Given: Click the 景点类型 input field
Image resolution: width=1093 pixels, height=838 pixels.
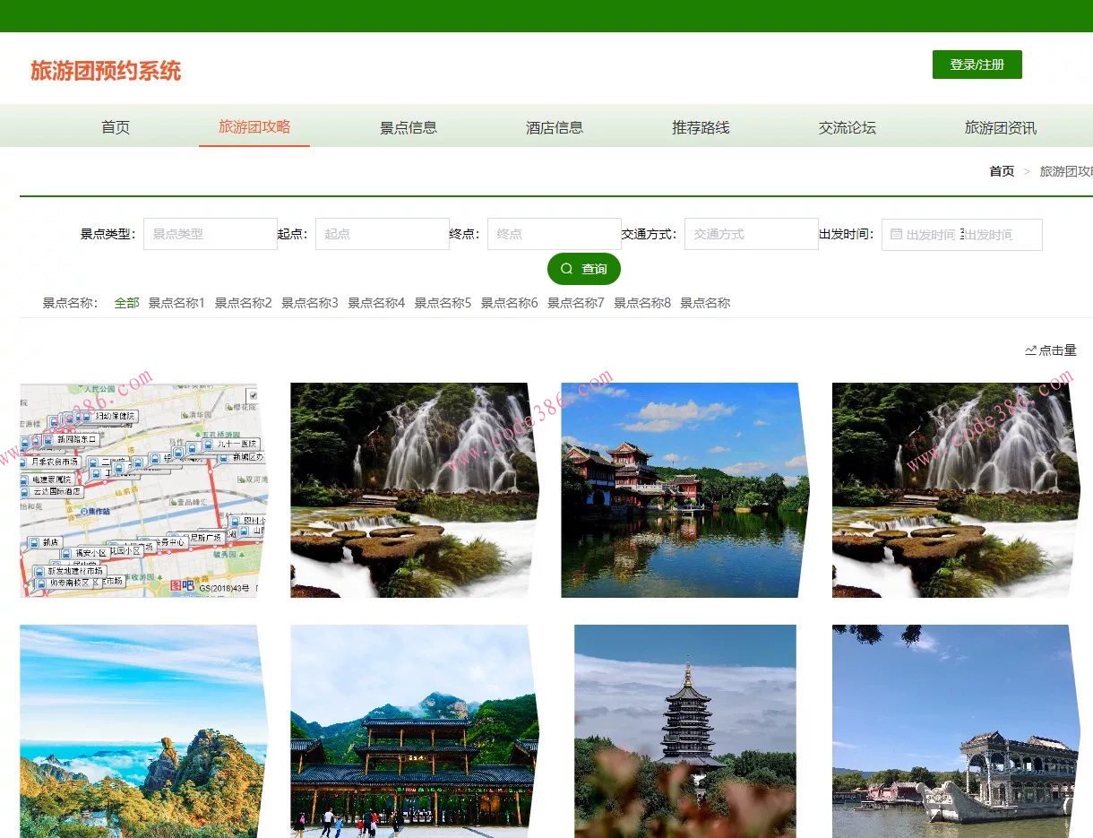Looking at the screenshot, I should pyautogui.click(x=211, y=234).
